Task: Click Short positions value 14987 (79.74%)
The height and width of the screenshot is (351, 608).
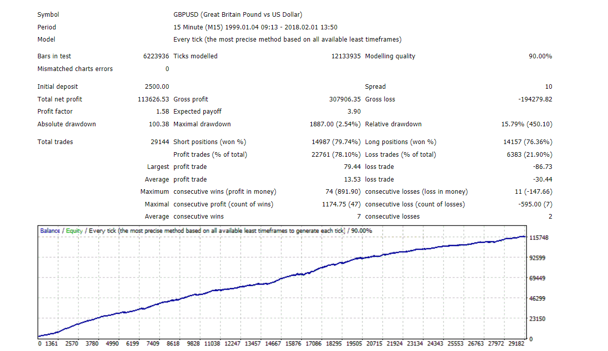Action: click(x=336, y=142)
